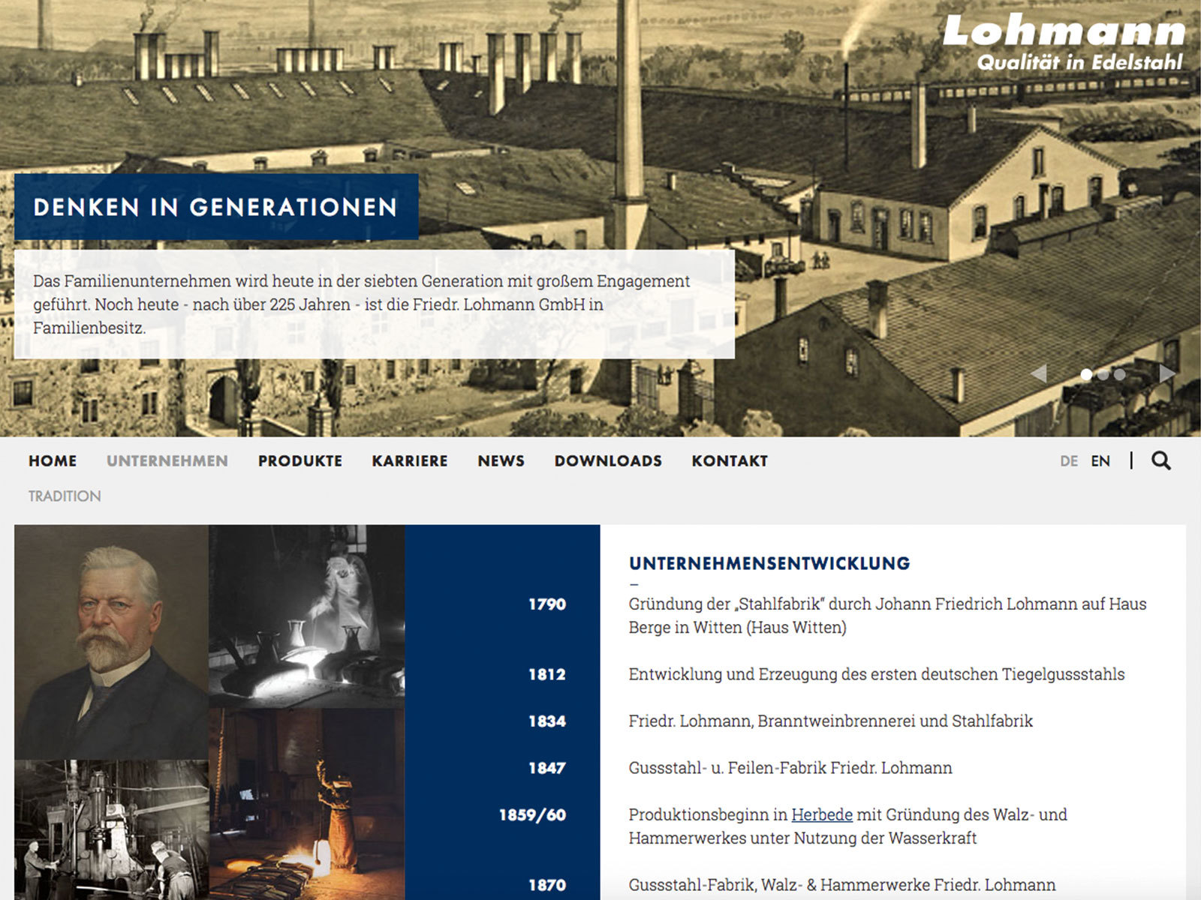The height and width of the screenshot is (900, 1201).
Task: Select the first slider dot
Action: (x=1086, y=374)
